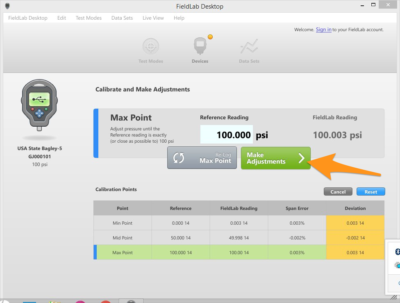Click device name USA State Bagley-5
Image resolution: width=400 pixels, height=303 pixels.
point(39,148)
